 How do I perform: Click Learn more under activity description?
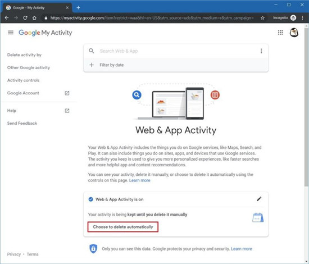[x=140, y=180]
